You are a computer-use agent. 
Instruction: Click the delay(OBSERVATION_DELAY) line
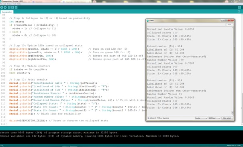(59, 121)
